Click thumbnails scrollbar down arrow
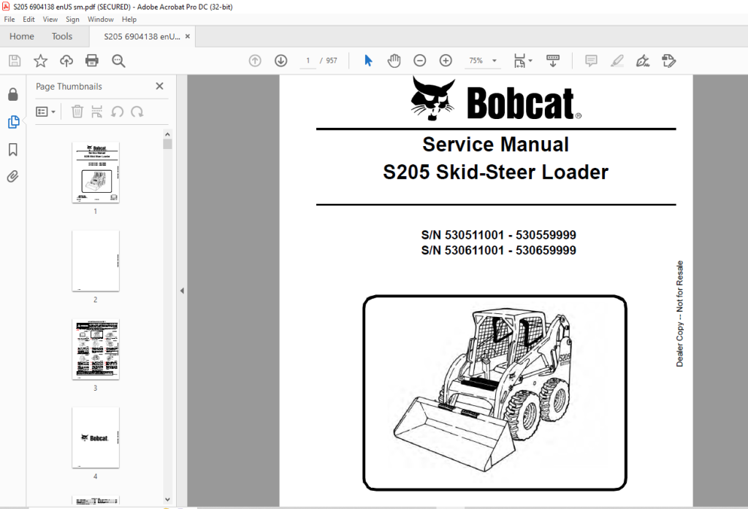This screenshot has width=748, height=509. [167, 500]
